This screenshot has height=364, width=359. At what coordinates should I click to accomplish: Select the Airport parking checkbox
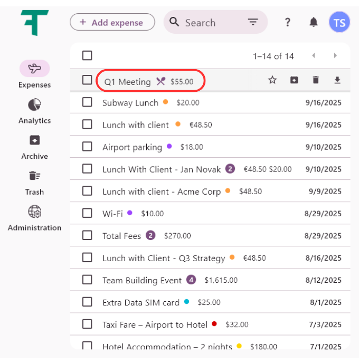click(x=87, y=147)
